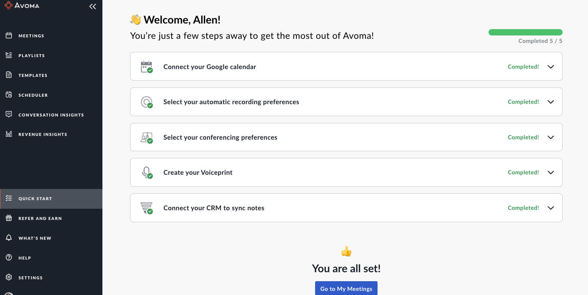Expand Connect your Google calendar step
Screen dimensions: 588x295
(551, 67)
